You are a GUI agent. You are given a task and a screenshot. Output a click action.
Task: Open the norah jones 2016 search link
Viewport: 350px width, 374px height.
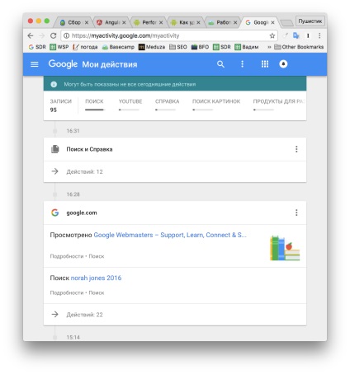tap(96, 278)
